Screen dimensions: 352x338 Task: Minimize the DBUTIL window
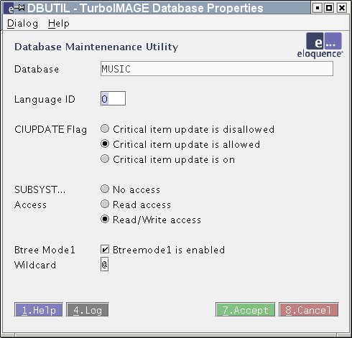[x=318, y=8]
